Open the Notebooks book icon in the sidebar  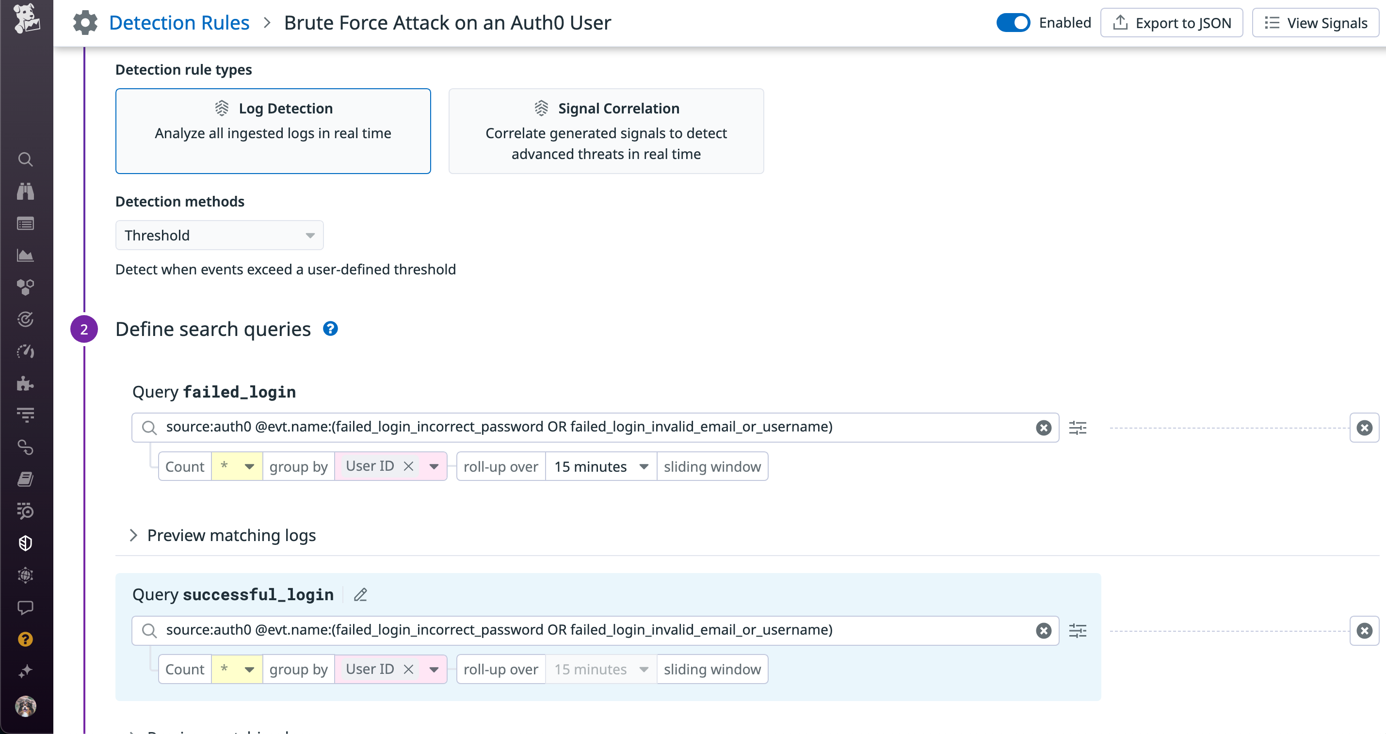(26, 479)
